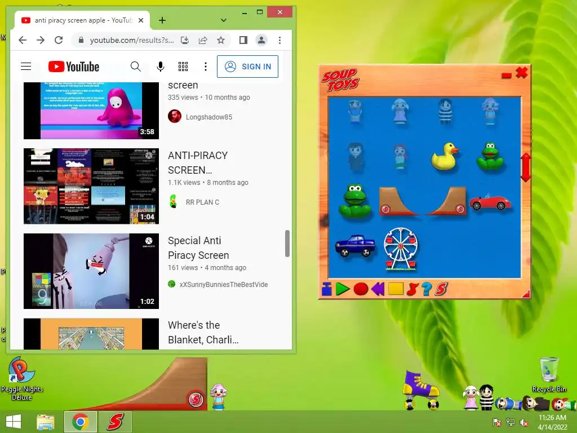The height and width of the screenshot is (433, 577).
Task: Select the anti piracy screen apple tab
Action: pyautogui.click(x=82, y=20)
